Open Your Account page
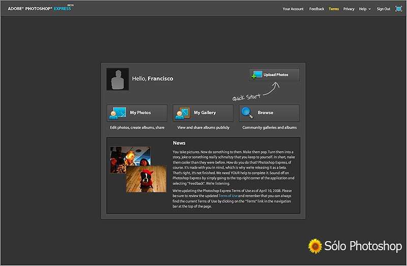407x266 pixels. pos(293,9)
